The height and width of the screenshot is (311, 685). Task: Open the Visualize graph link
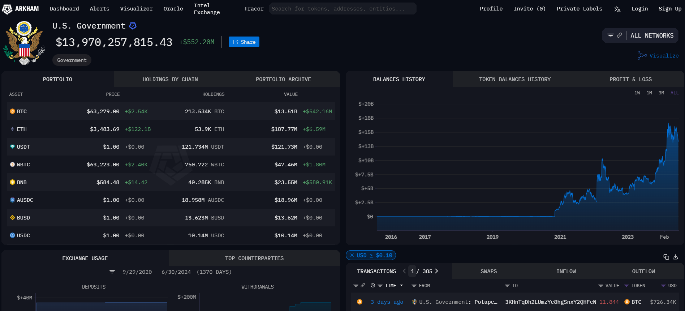click(x=658, y=56)
